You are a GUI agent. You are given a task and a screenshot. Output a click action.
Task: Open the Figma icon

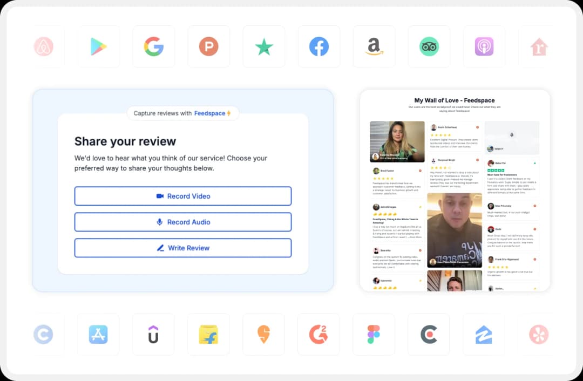(x=374, y=335)
